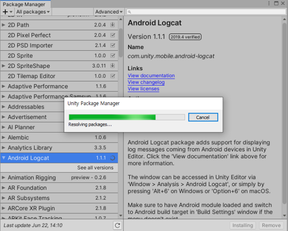Select the AR Subsystems package
The height and width of the screenshot is (231, 288).
coord(59,198)
